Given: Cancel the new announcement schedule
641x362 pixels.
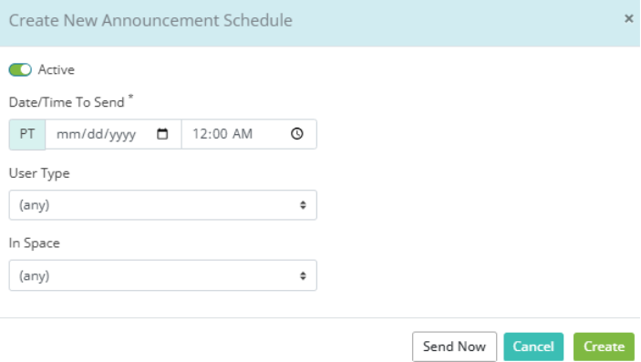Looking at the screenshot, I should tap(533, 346).
